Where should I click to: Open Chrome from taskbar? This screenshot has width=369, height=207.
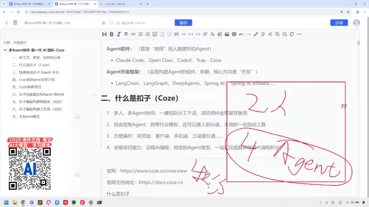23,202
